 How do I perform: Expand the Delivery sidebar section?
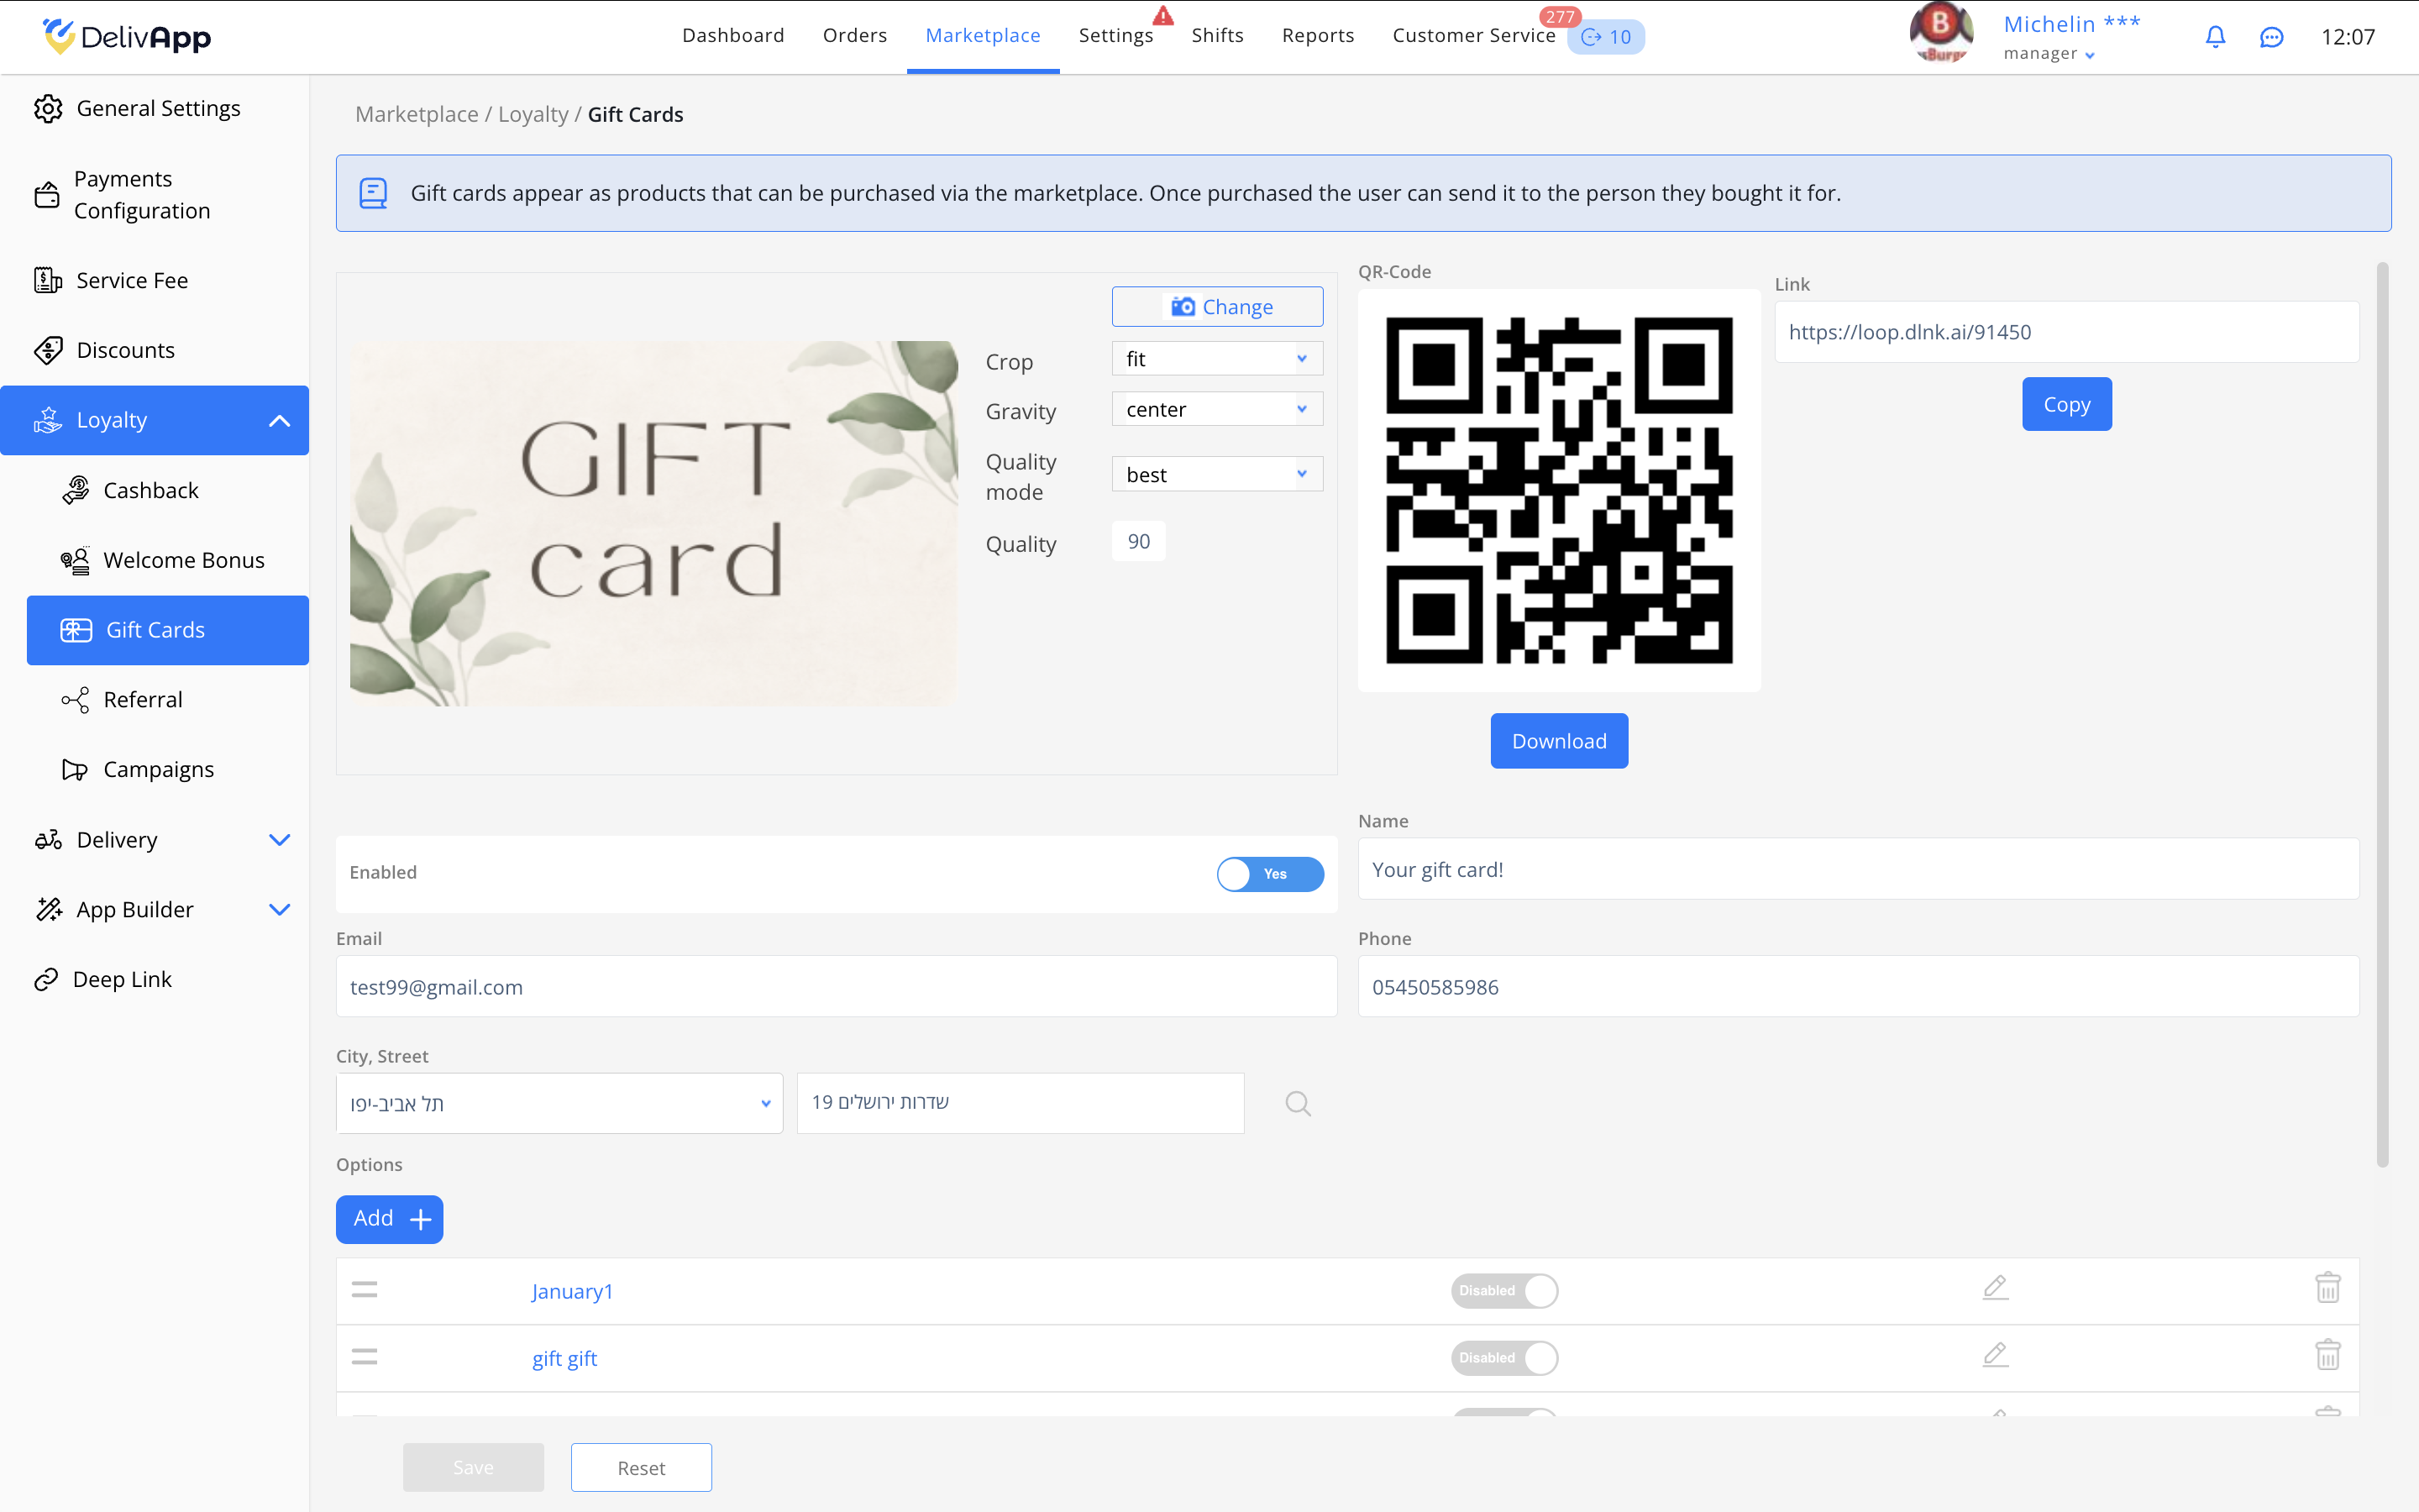point(279,840)
